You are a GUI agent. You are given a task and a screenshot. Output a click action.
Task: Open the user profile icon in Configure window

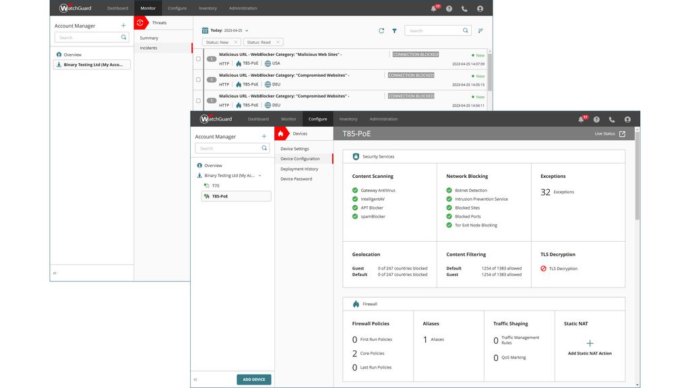[627, 119]
